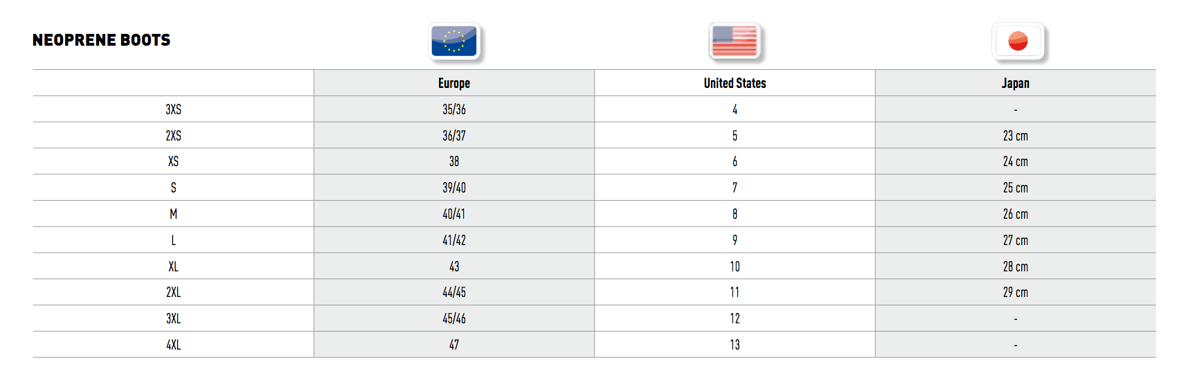
Task: Select the 3XS size row label
Action: 173,109
